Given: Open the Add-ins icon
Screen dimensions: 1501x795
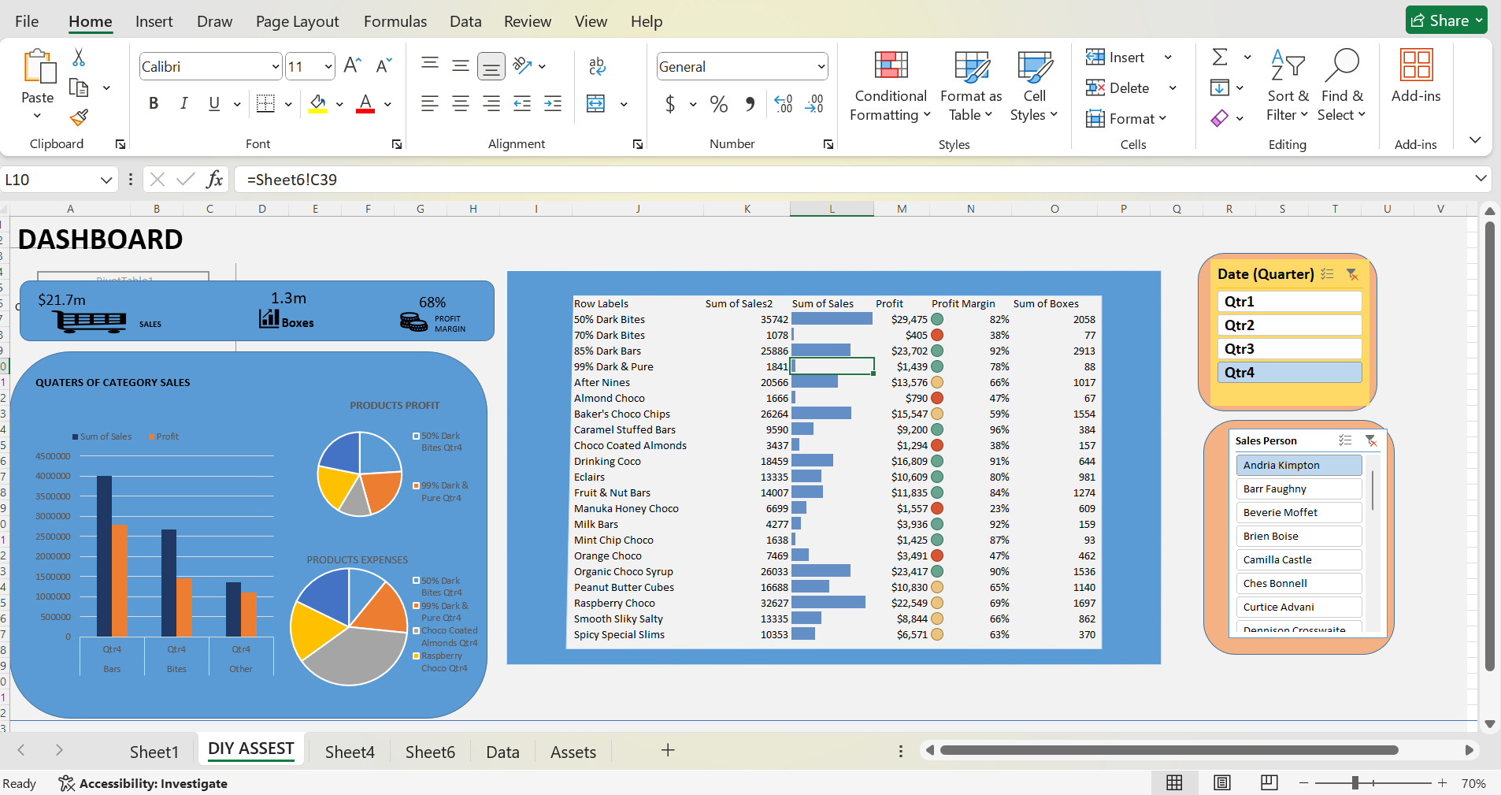Looking at the screenshot, I should coord(1416,65).
